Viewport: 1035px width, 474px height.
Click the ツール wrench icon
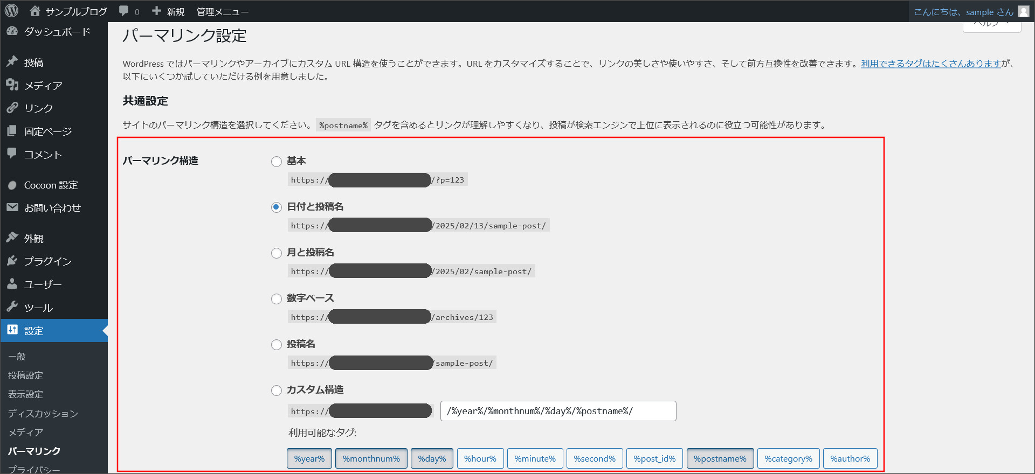click(12, 307)
